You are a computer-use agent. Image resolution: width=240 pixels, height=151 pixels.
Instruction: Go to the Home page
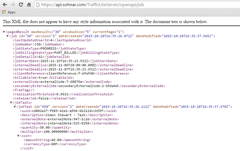pos(29,5)
